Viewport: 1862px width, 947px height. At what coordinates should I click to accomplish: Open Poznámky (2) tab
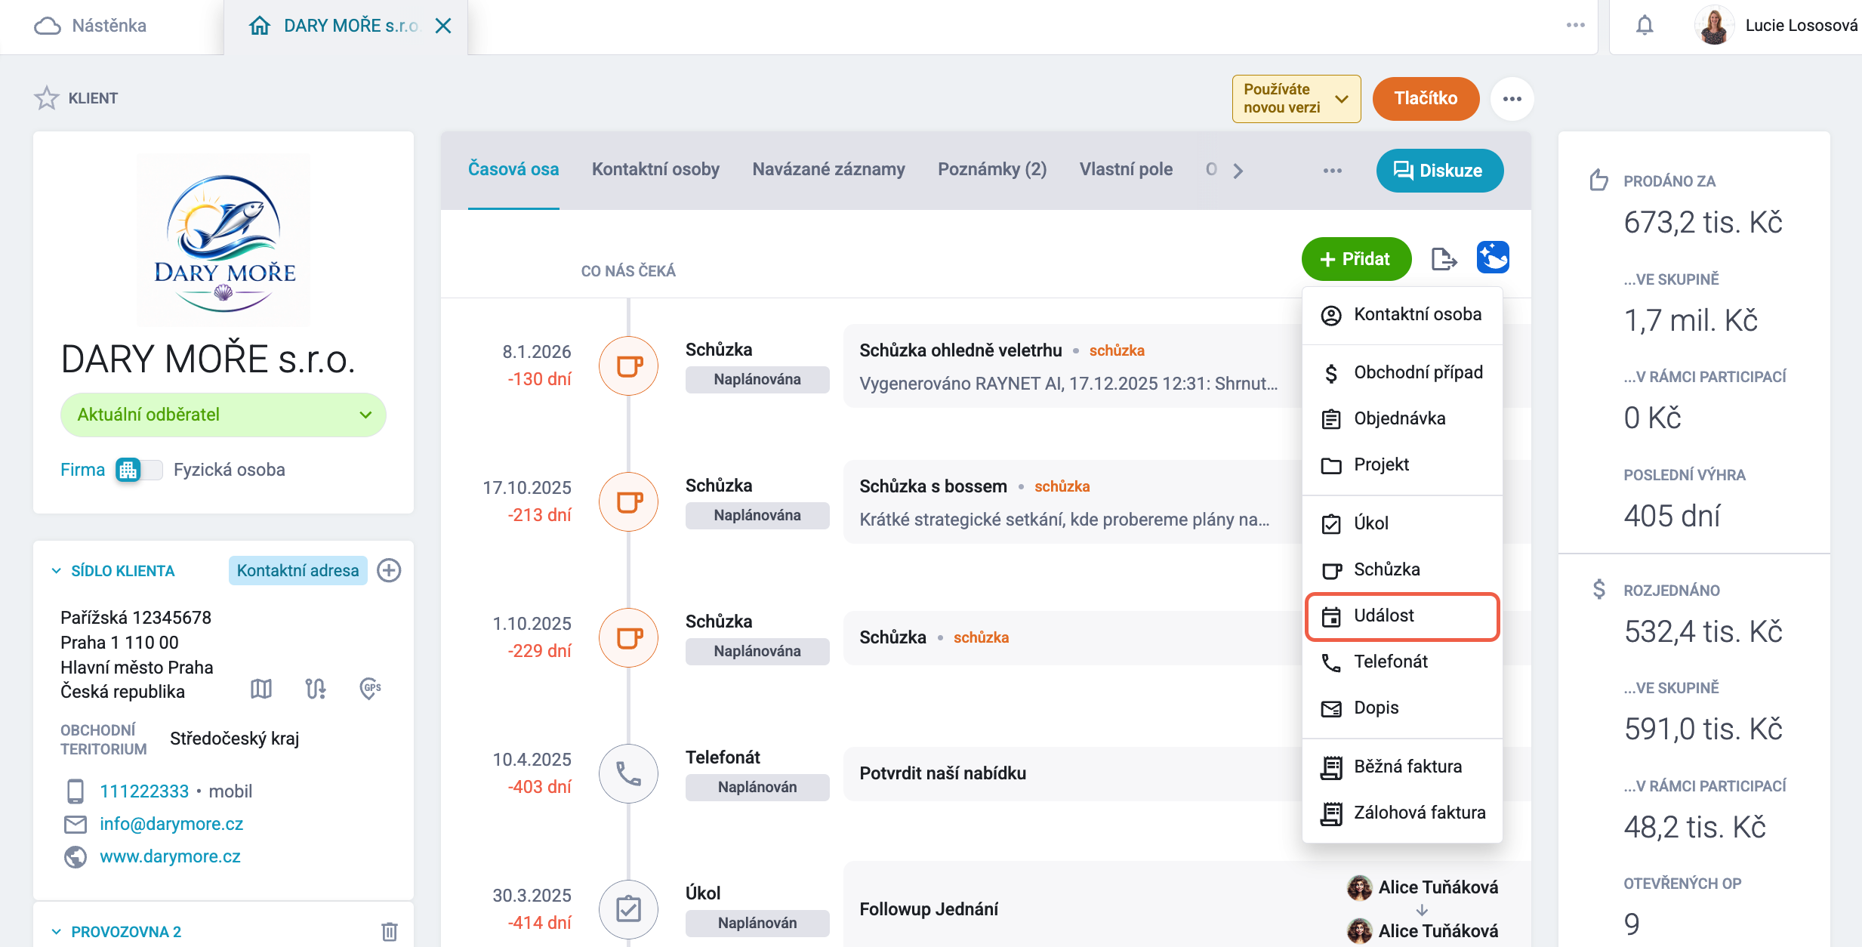[x=992, y=169]
